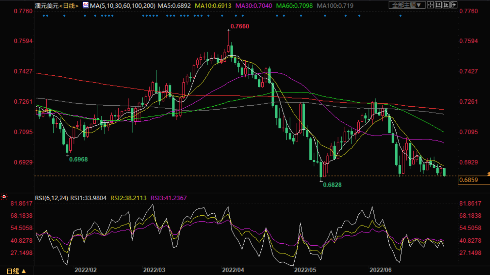Image resolution: width=490 pixels, height=275 pixels.
Task: Click the crosshair cursor icon in top-right toolbar
Action: tap(430, 5)
